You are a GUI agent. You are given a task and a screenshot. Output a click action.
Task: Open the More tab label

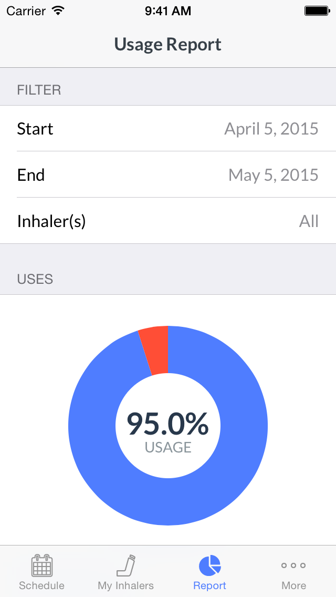[294, 585]
